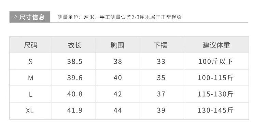Image resolution: width=256 pixels, height=139 pixels.
Task: Click the bust value 42 cell
Action: [x=117, y=94]
